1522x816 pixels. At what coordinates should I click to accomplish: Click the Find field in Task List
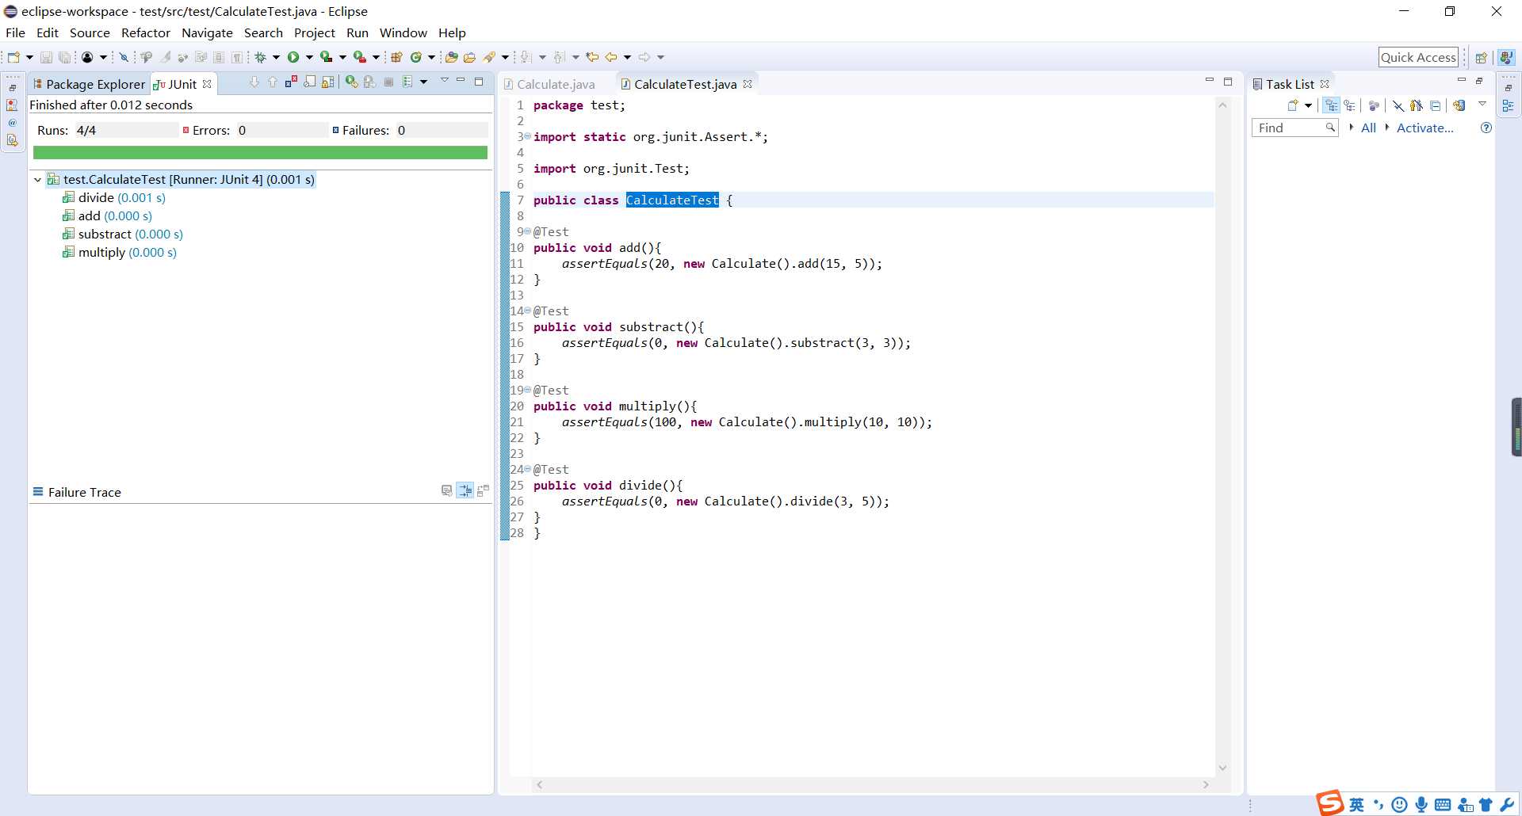click(1294, 128)
